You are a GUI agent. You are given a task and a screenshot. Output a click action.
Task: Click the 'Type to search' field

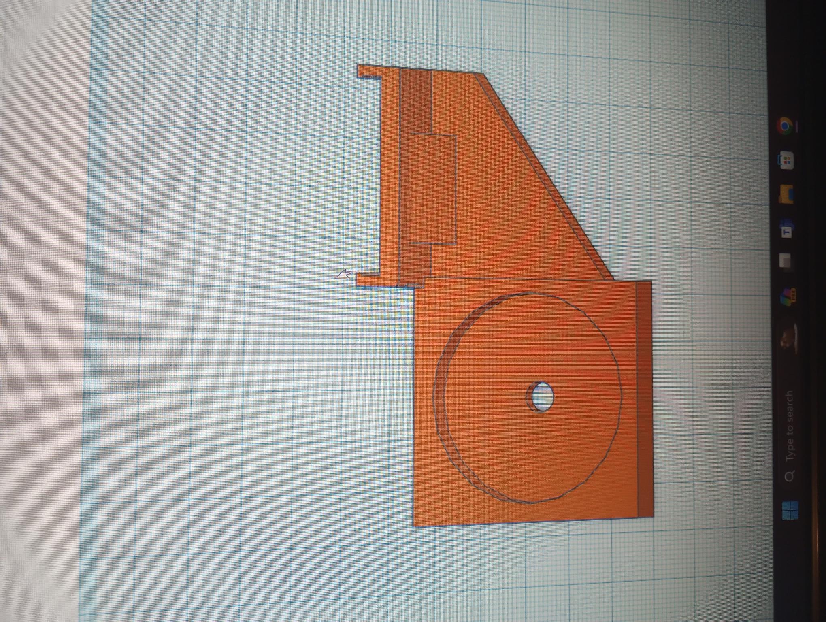click(x=790, y=425)
